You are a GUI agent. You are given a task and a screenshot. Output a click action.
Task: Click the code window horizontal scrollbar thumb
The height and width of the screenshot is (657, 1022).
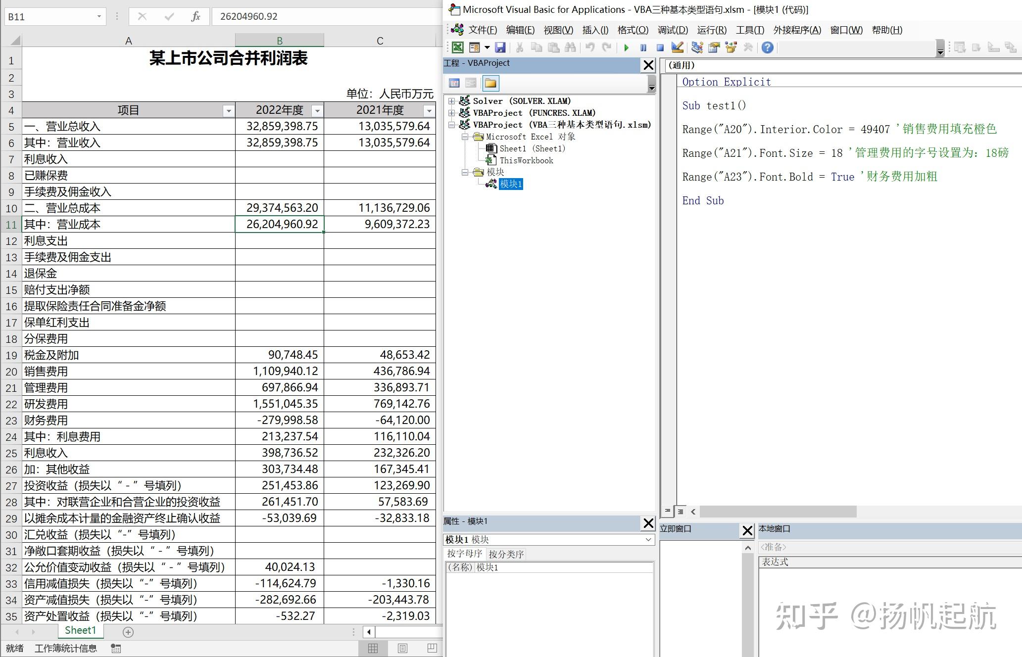click(777, 512)
